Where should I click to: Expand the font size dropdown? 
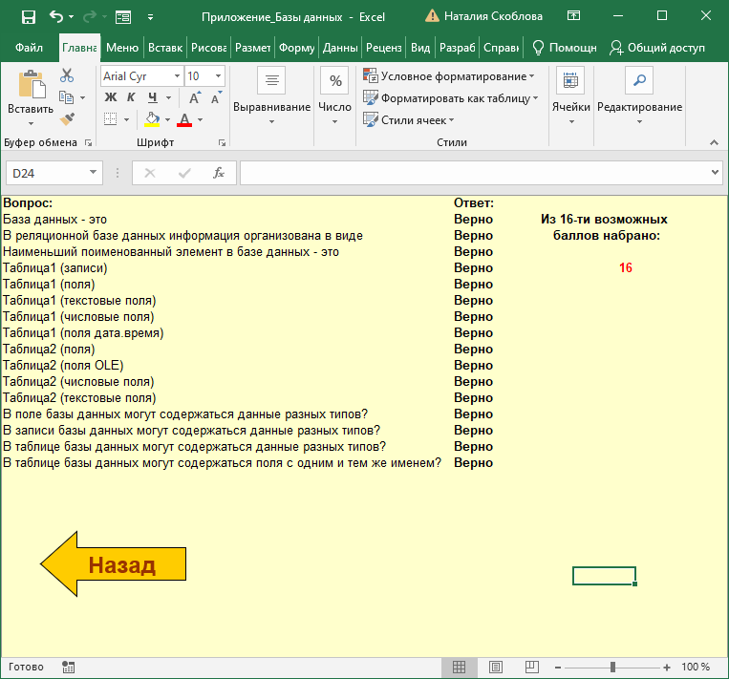coord(220,76)
